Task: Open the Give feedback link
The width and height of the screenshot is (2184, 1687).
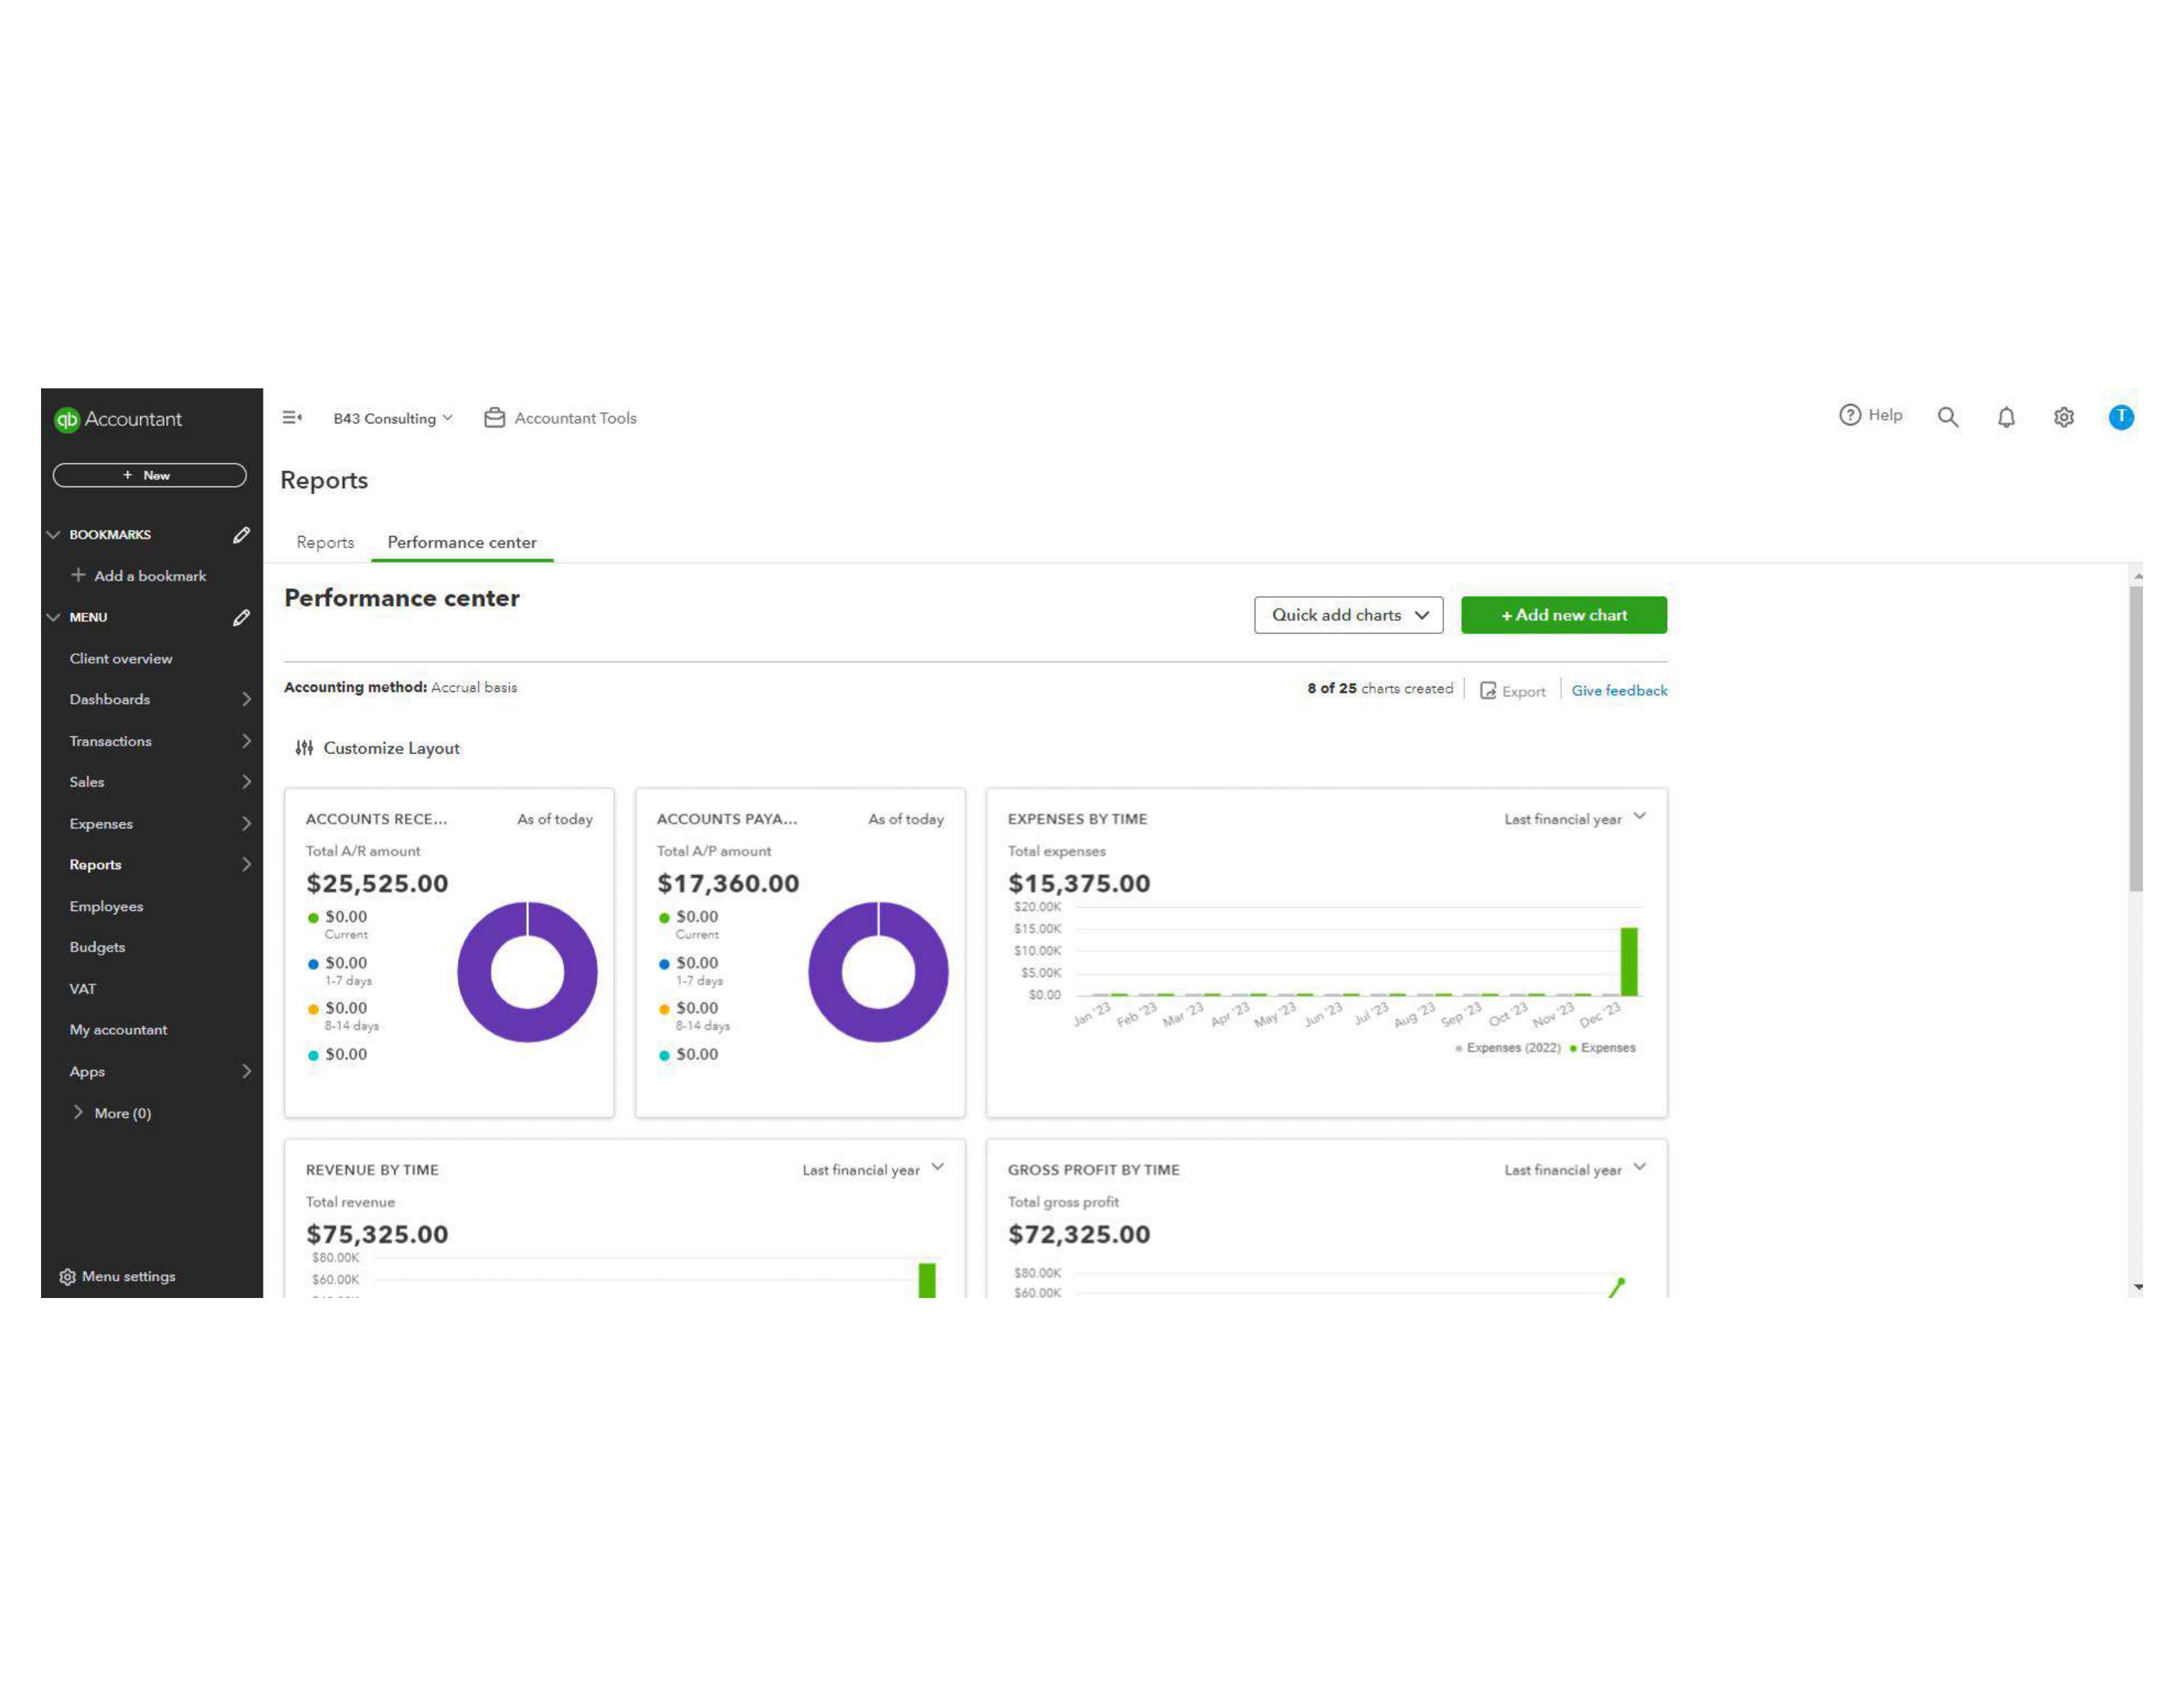Action: click(x=1618, y=691)
